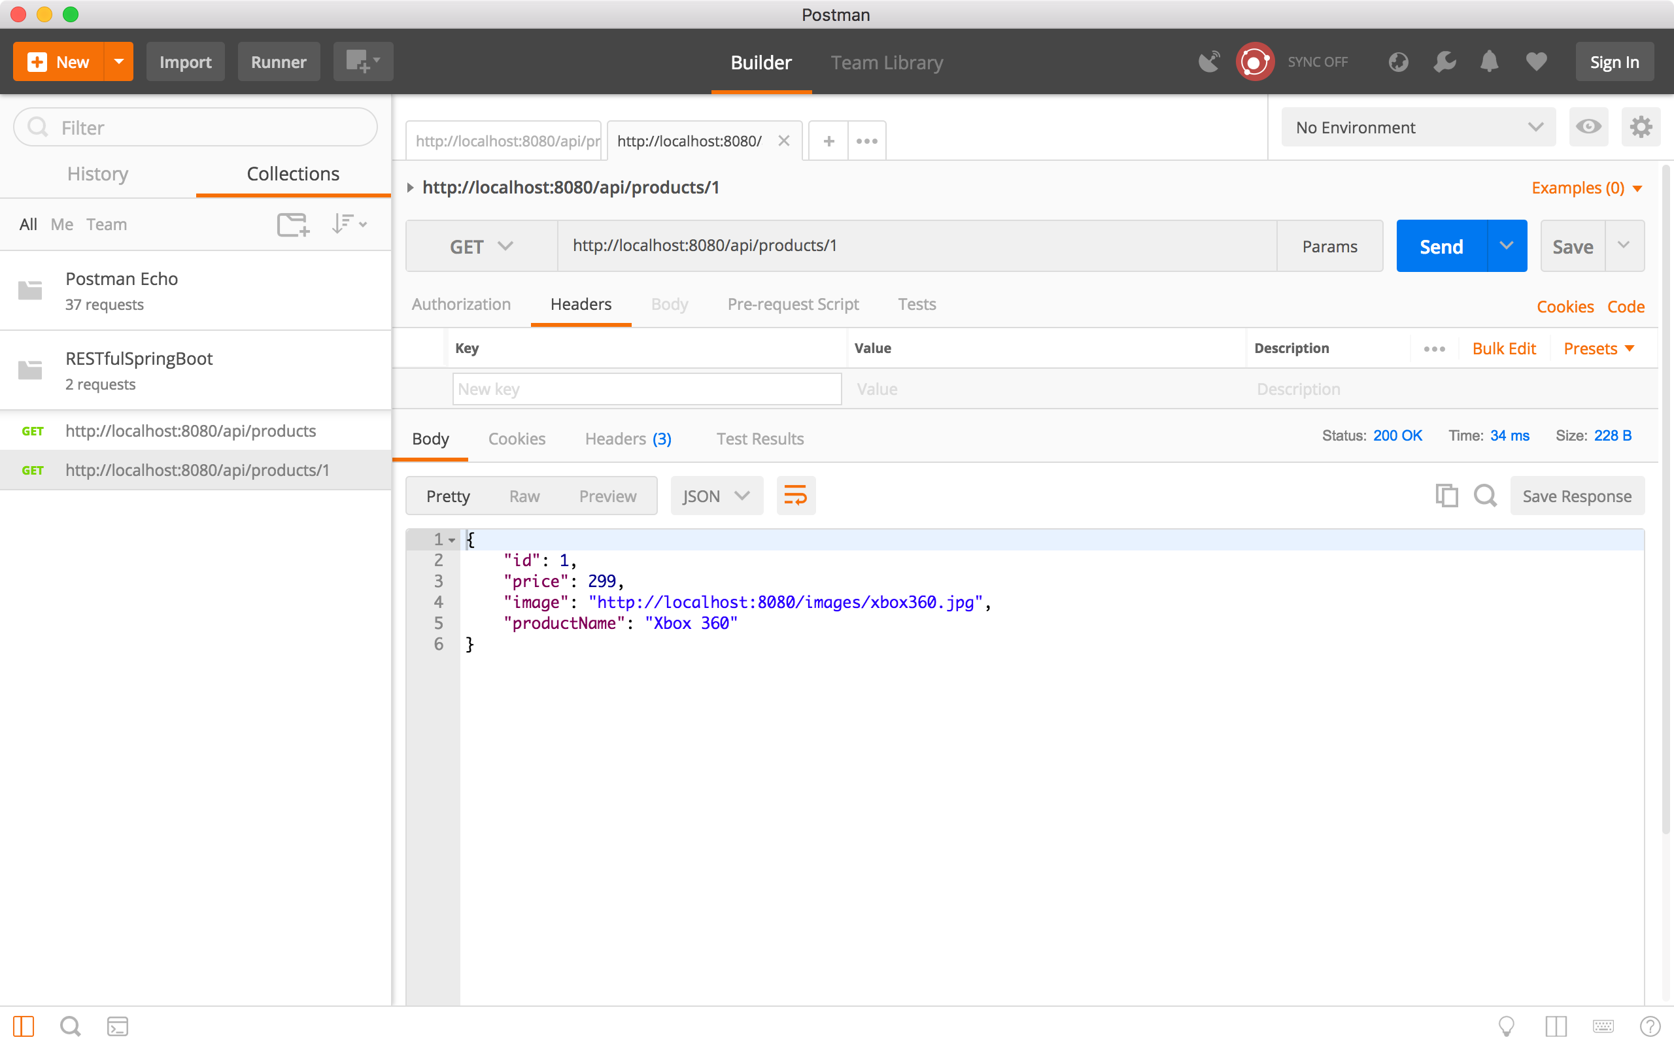Switch to History tab

pos(97,174)
